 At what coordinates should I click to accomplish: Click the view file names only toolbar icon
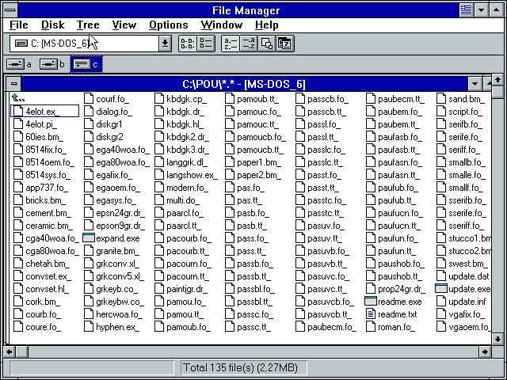tap(187, 44)
